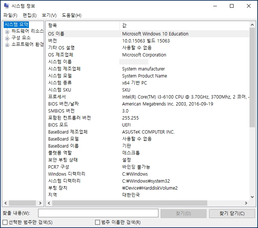Maximize the 시스템 정보 window
The image size is (258, 228).
232,6
